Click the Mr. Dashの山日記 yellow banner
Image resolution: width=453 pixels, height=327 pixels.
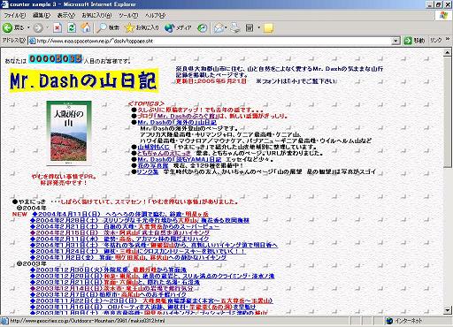click(x=84, y=80)
